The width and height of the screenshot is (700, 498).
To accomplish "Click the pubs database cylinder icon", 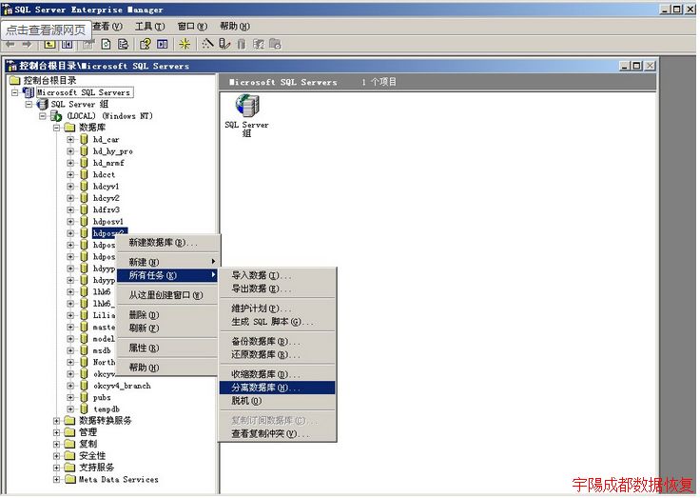I will click(84, 397).
